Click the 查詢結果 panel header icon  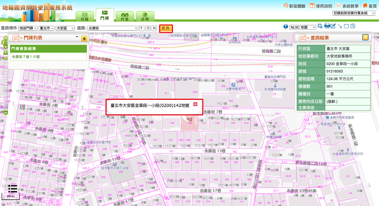pyautogui.click(x=303, y=38)
